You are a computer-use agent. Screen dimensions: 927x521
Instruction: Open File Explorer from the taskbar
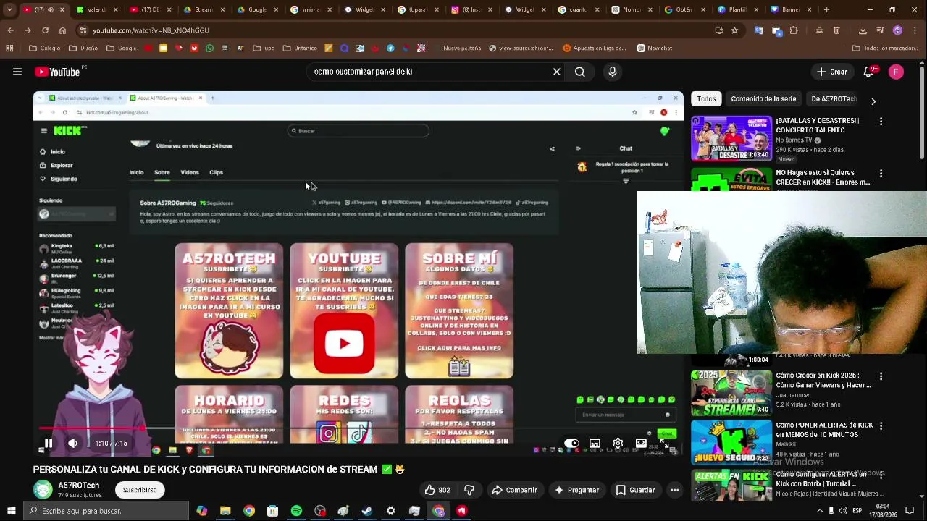click(225, 511)
